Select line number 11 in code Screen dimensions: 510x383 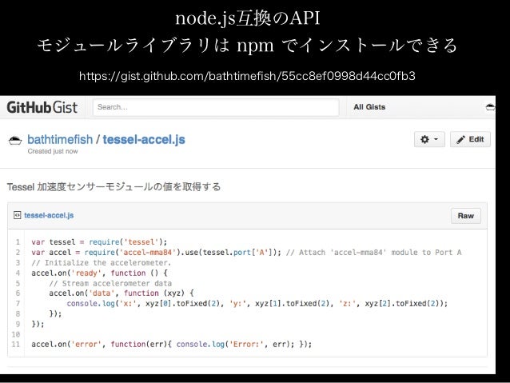tap(16, 345)
